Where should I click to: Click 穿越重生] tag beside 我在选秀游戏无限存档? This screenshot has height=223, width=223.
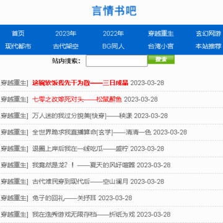click(14, 215)
